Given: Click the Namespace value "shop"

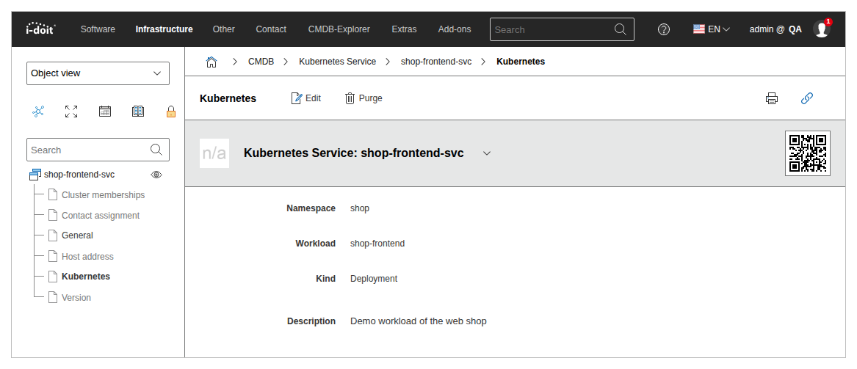Looking at the screenshot, I should 360,208.
